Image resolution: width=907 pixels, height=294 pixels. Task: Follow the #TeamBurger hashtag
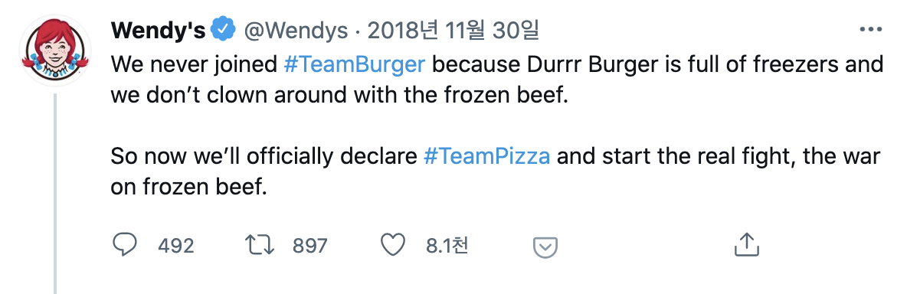pyautogui.click(x=355, y=64)
